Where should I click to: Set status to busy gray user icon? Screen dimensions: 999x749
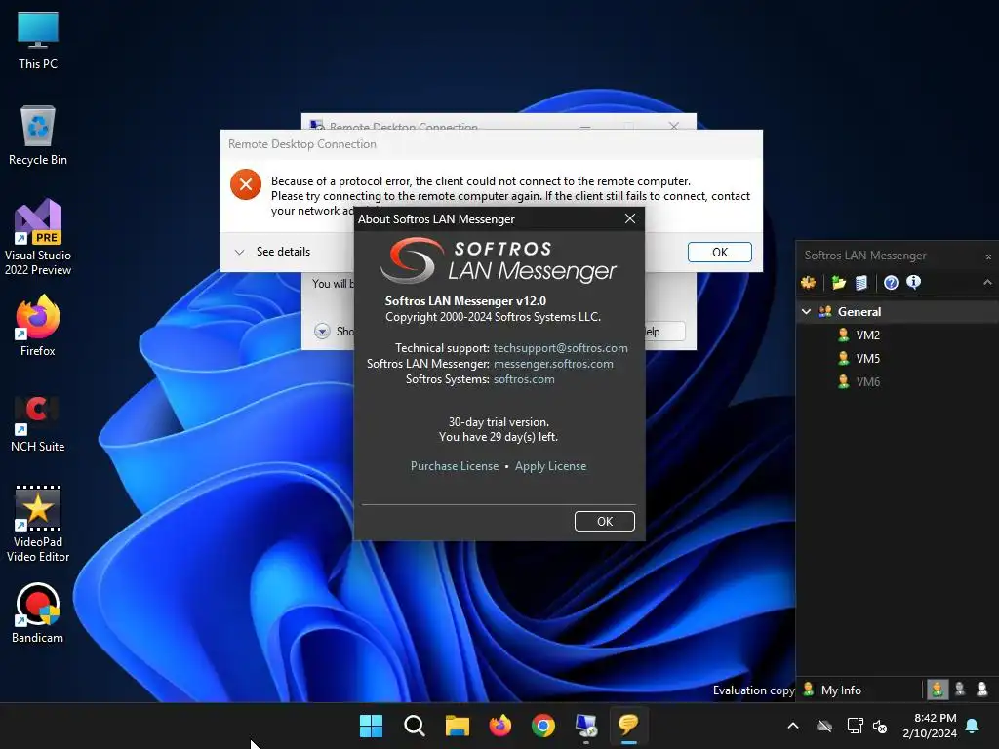[x=960, y=690]
